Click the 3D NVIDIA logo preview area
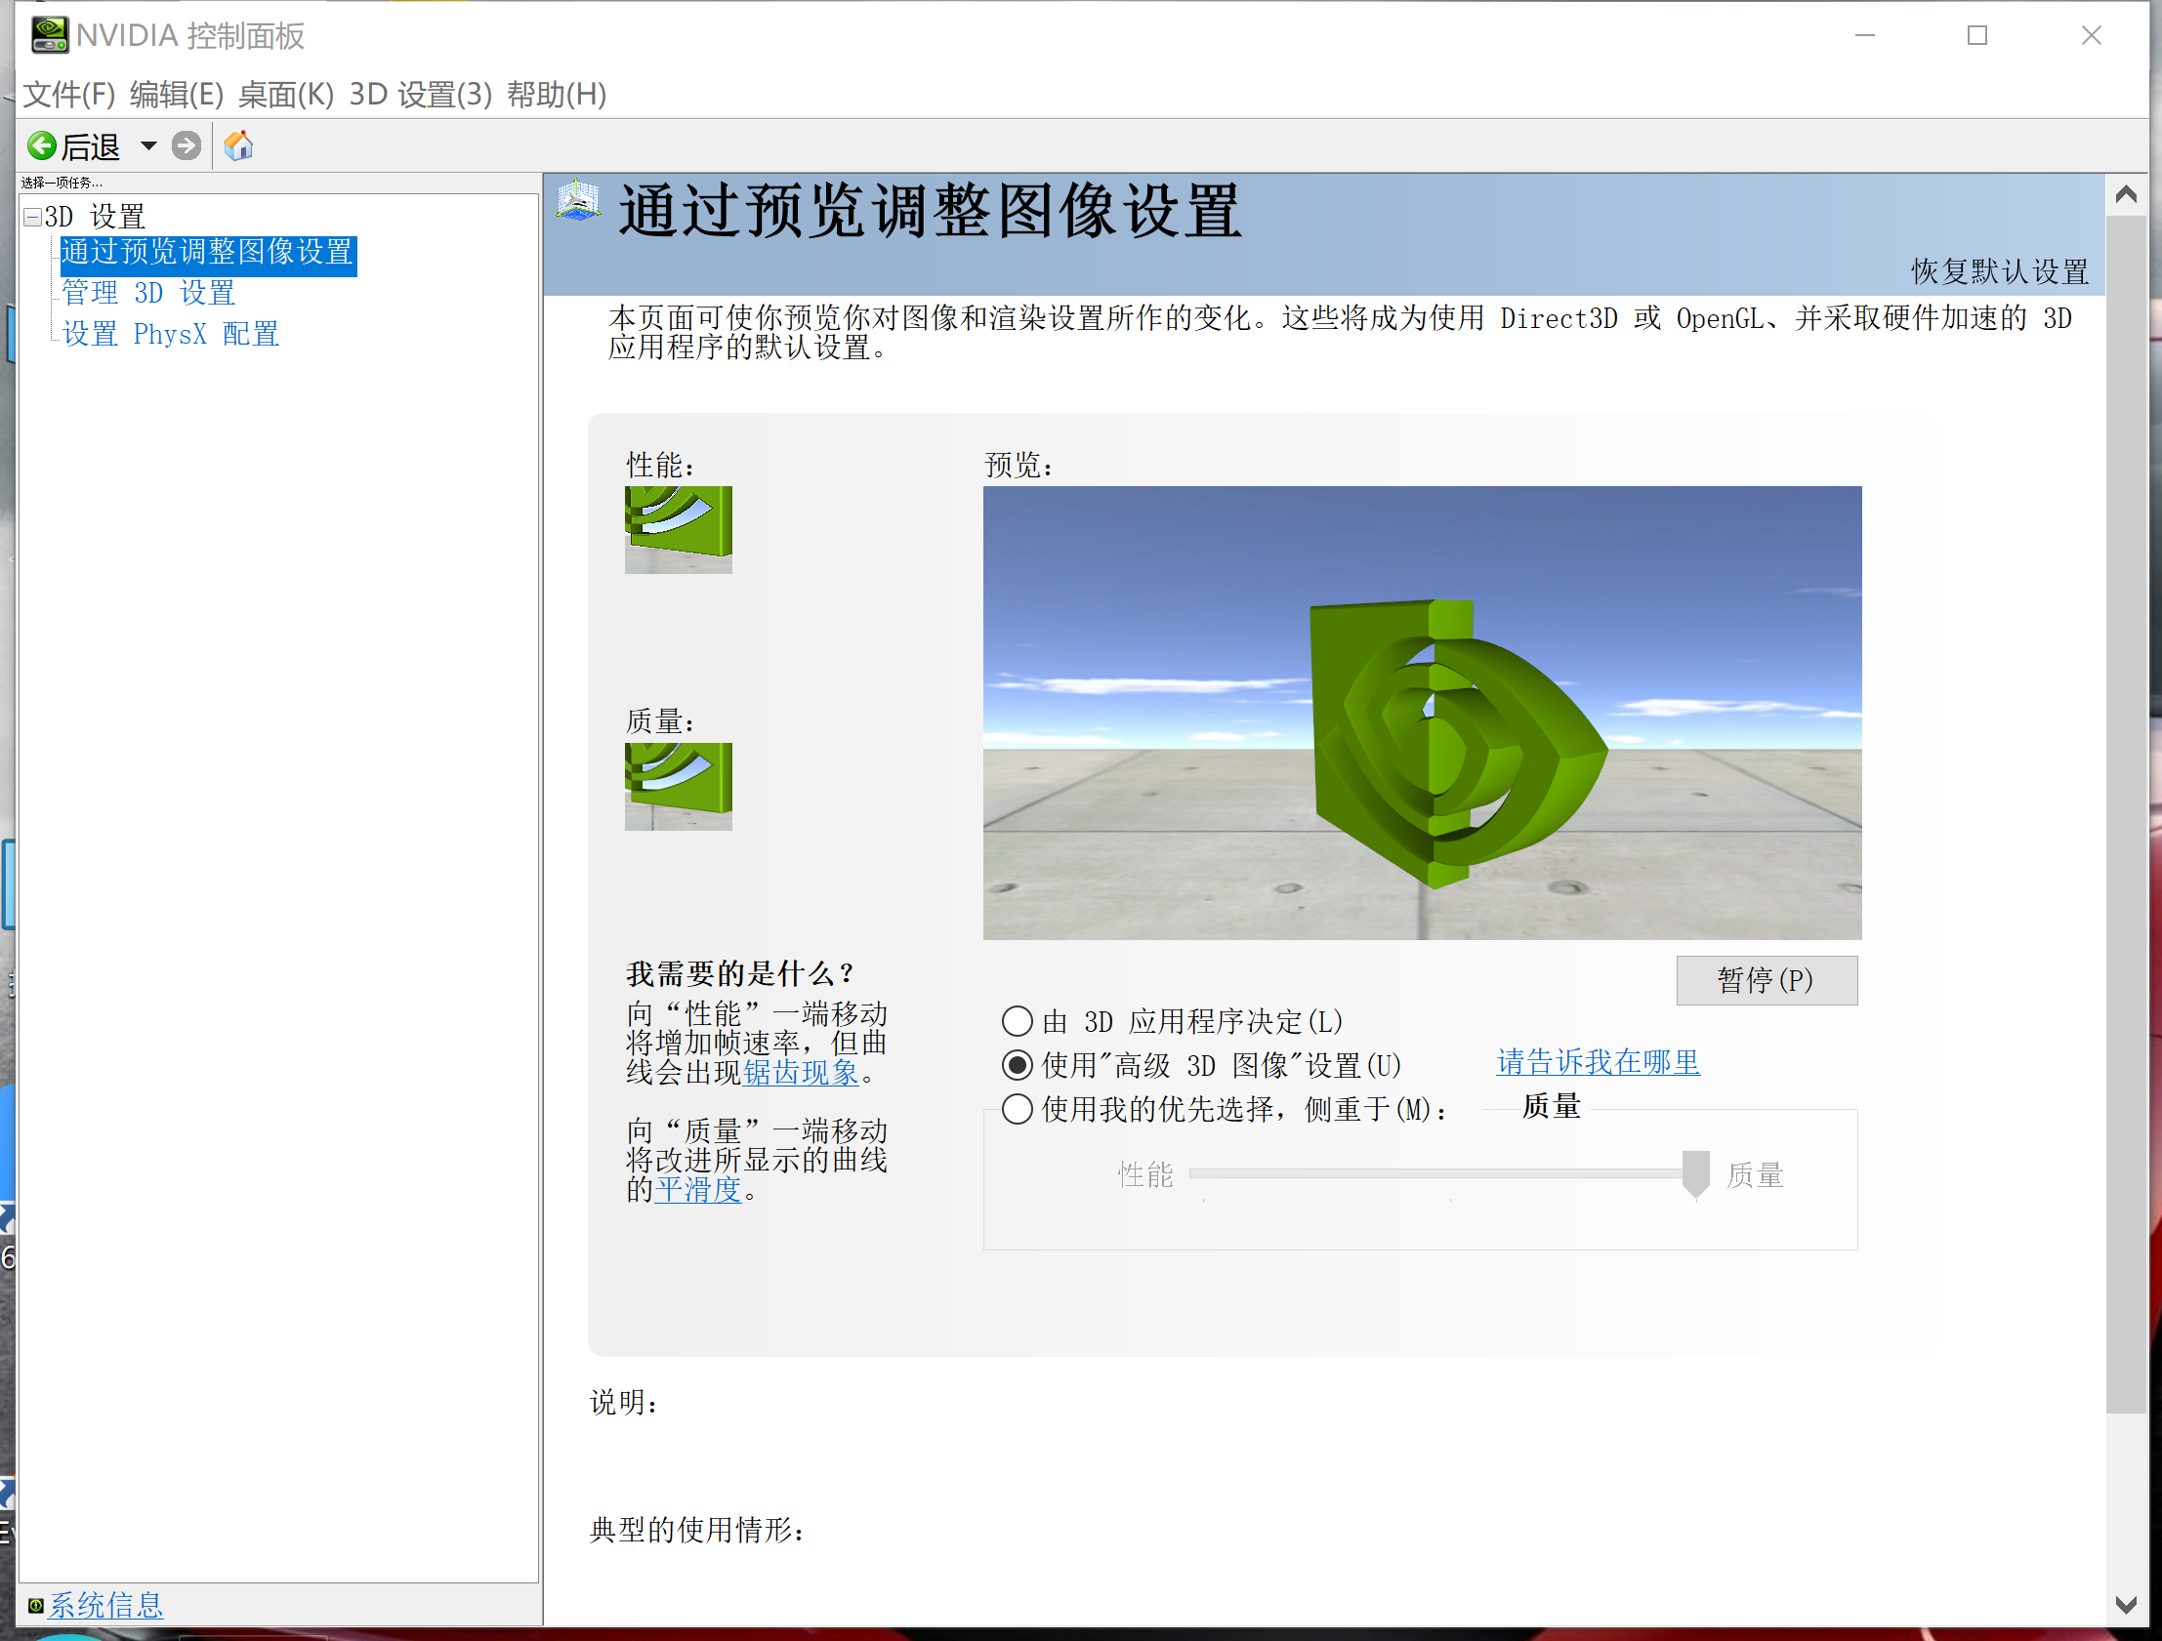 [x=1422, y=713]
